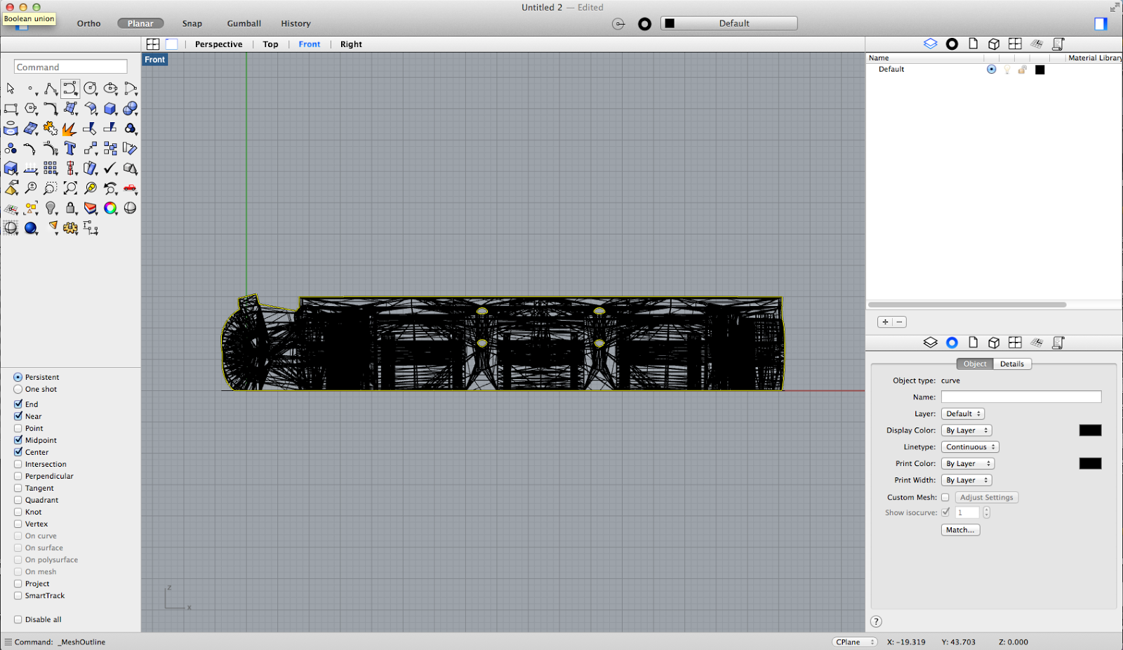Switch to the Perspective viewport tab
This screenshot has height=650, width=1123.
tap(218, 44)
